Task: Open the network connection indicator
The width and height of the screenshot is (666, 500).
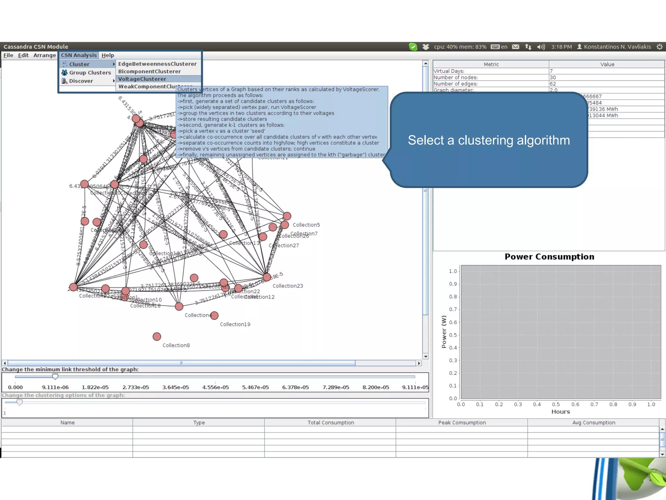Action: [x=528, y=47]
